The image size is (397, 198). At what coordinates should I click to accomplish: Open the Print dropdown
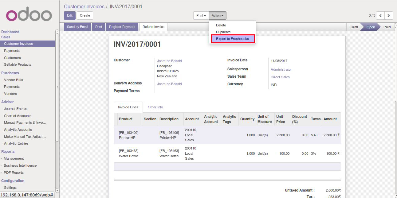click(x=201, y=15)
